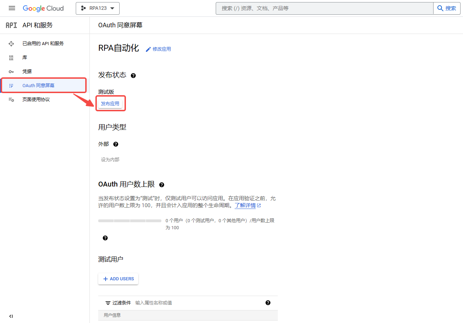Open help icon beside OAuth 用户数上限

(x=162, y=185)
